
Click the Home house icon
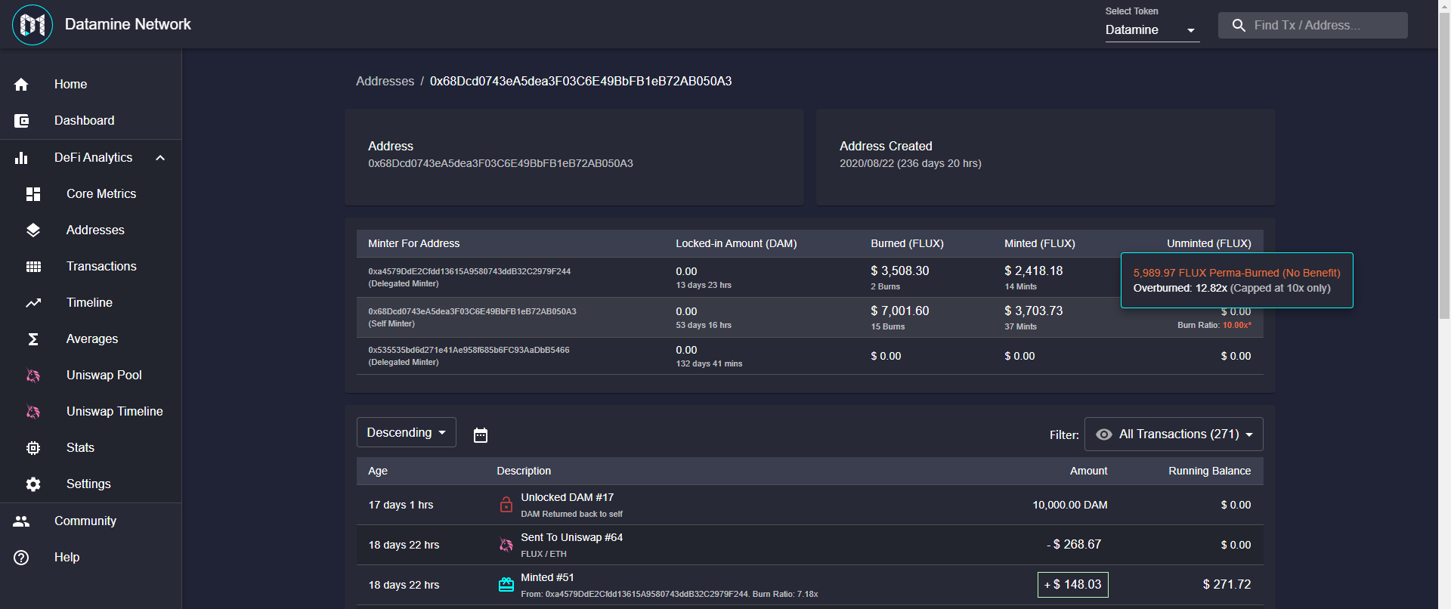pos(21,85)
